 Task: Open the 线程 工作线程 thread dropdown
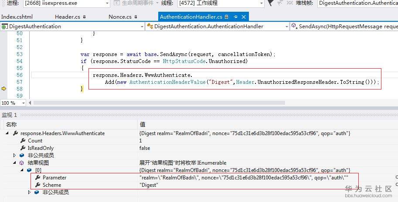221,3
